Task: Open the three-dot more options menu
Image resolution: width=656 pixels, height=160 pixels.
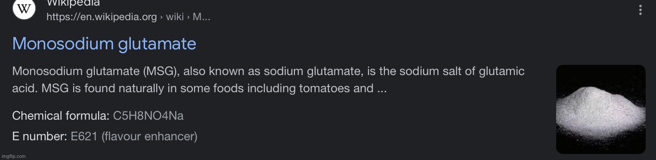Action: coord(641,10)
